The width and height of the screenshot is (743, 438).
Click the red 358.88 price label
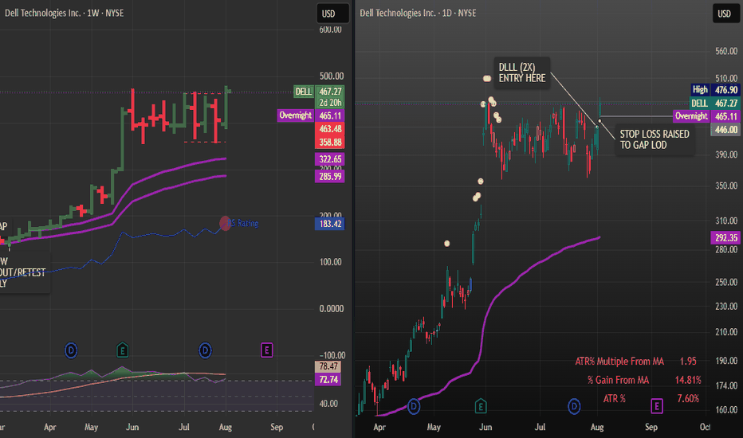coord(330,142)
